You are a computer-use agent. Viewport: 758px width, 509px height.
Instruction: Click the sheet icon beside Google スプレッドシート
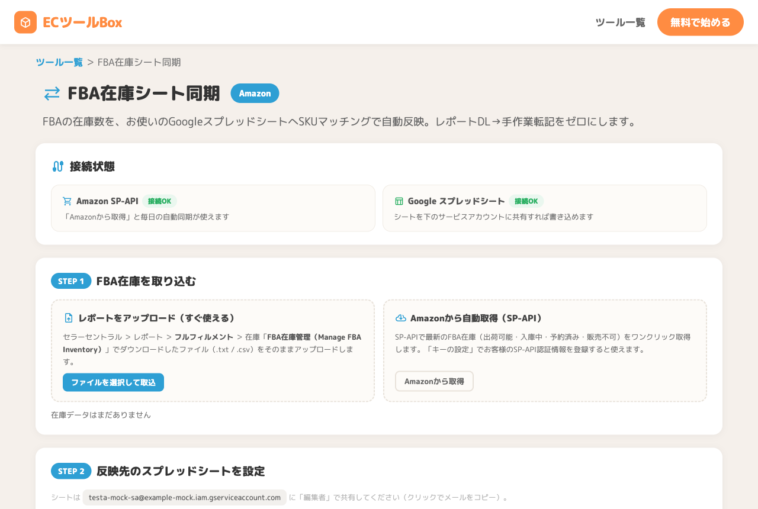click(x=399, y=201)
